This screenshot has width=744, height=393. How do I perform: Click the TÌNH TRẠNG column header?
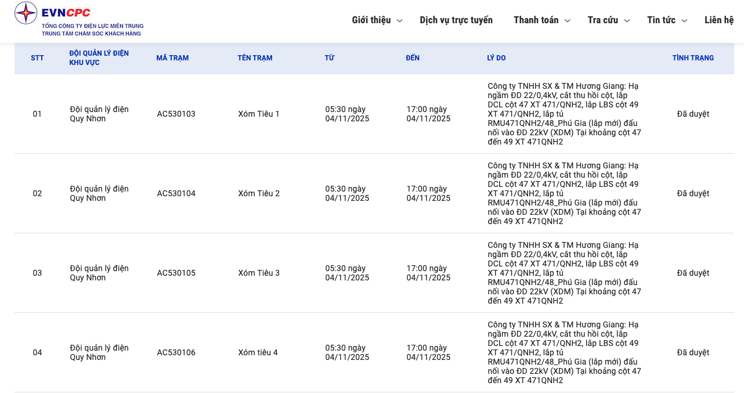tap(693, 58)
